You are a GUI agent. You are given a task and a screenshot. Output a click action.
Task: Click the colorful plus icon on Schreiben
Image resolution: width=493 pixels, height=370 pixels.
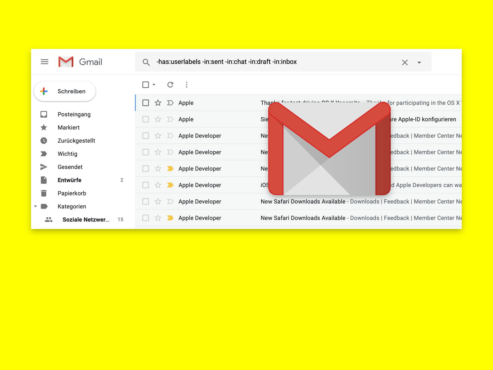[44, 91]
